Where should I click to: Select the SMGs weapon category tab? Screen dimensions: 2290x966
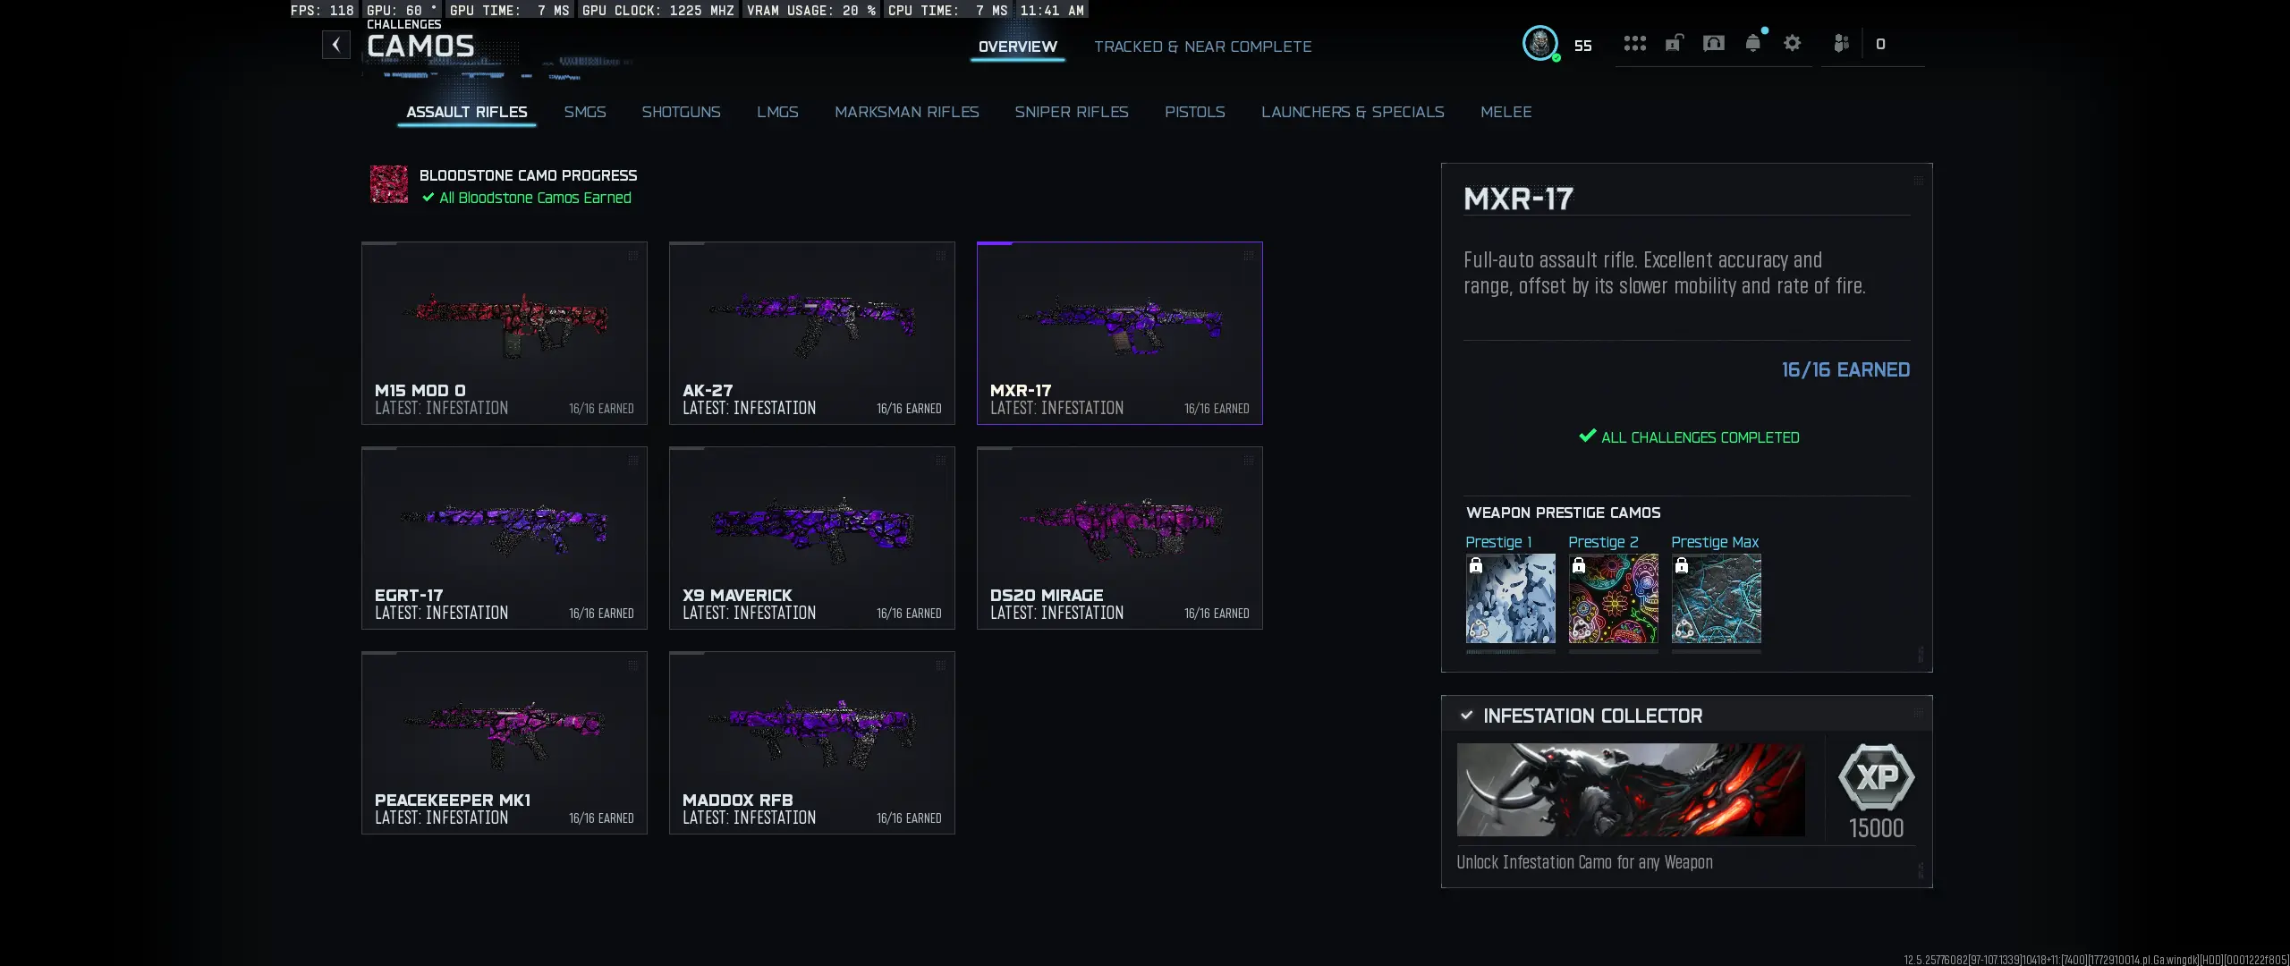tap(585, 112)
